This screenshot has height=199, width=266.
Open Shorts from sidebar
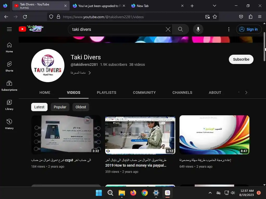(x=9, y=67)
